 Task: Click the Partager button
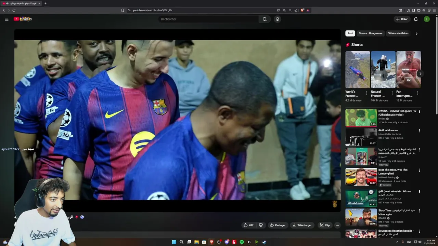(x=278, y=225)
